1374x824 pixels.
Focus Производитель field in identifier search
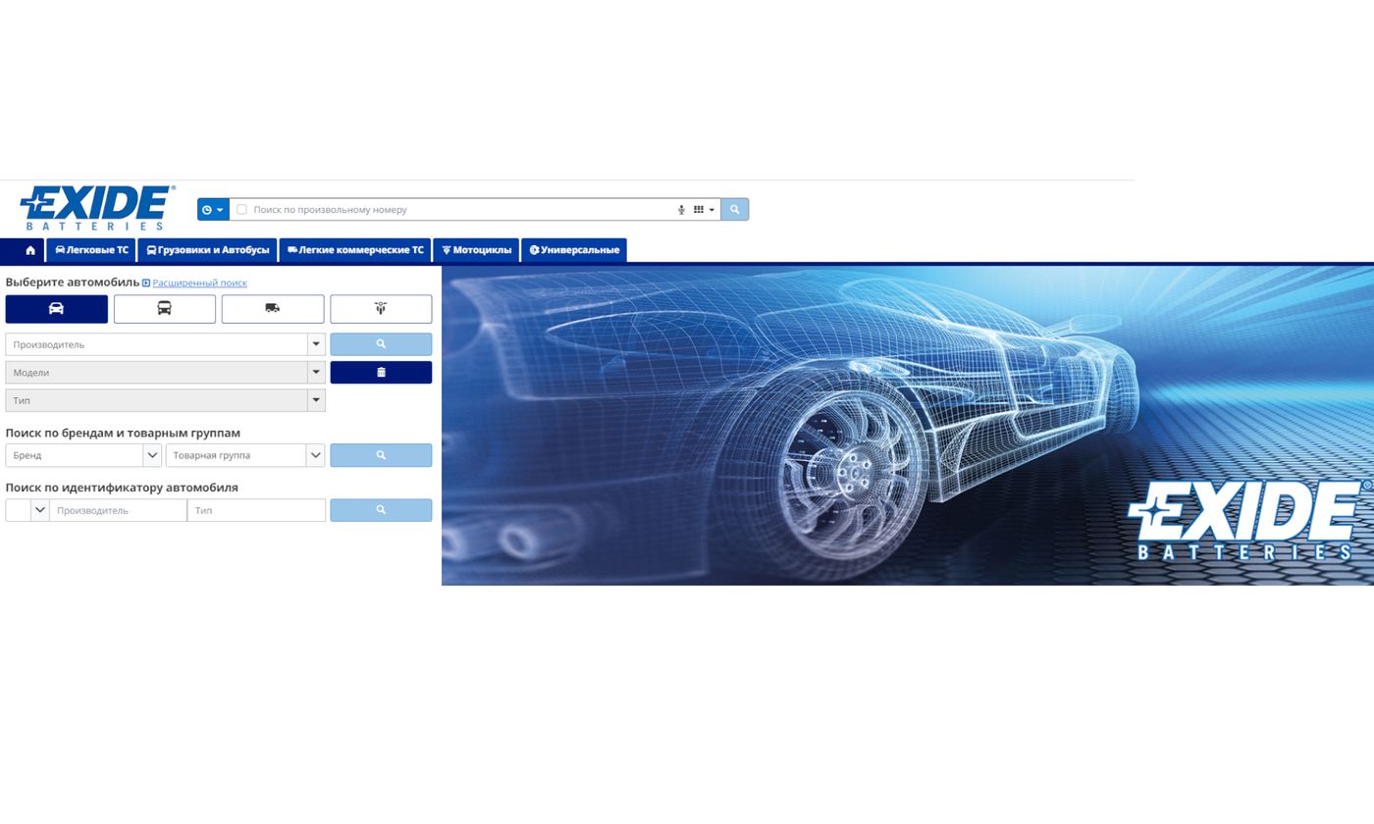[118, 510]
